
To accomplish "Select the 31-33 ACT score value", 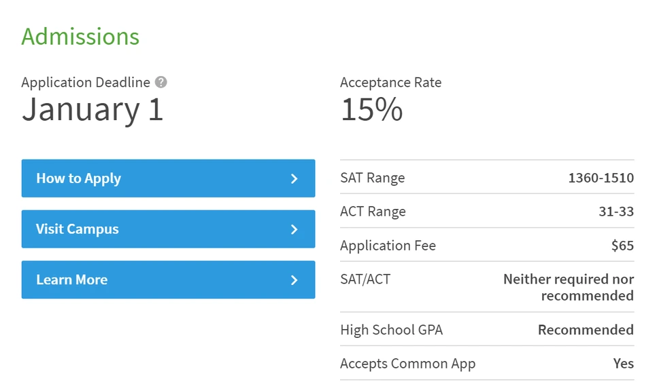I will click(616, 212).
